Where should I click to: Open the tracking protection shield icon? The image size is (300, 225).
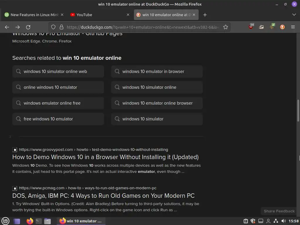53,27
